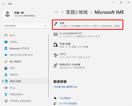This screenshot has width=132, height=106.
Task: Click the privacy shield icon
Action: pyautogui.click(x=6, y=101)
